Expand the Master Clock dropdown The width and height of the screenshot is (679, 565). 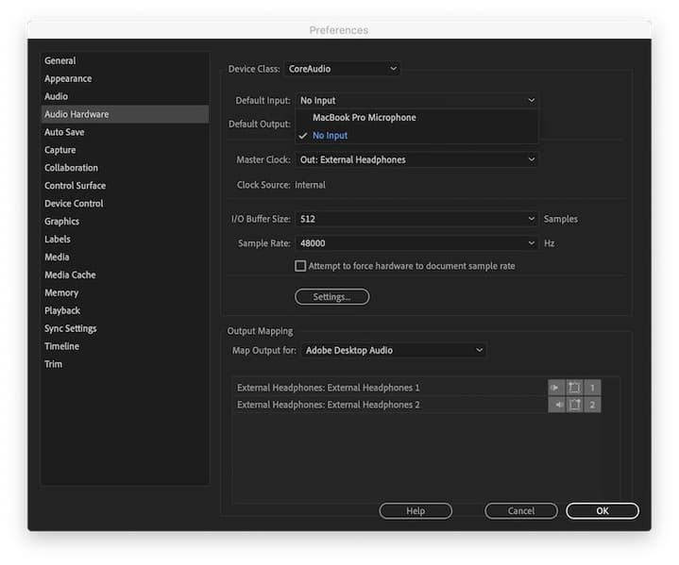(x=416, y=160)
